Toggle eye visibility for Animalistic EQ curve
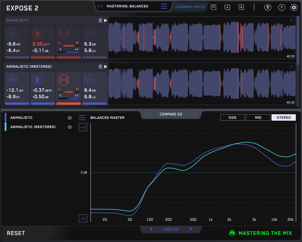Viewport: 302px width, 242px height. (x=70, y=118)
